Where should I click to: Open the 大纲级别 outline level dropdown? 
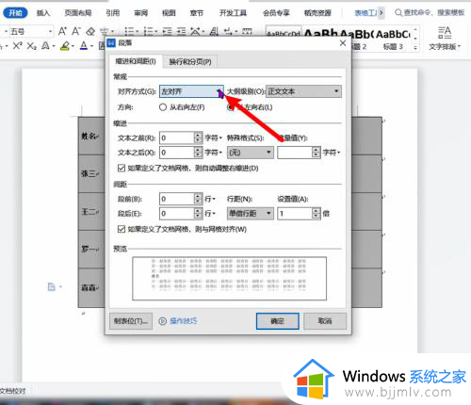[x=303, y=91]
